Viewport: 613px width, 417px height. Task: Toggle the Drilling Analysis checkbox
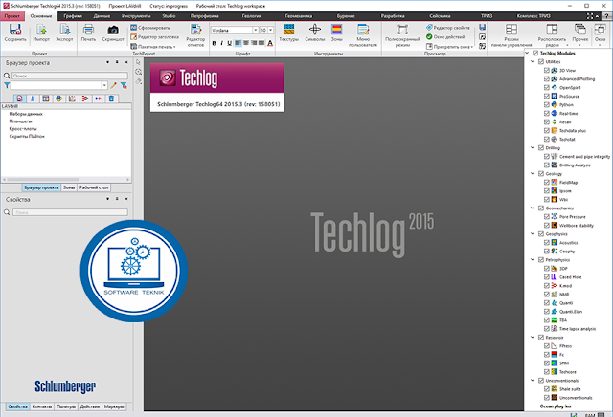tap(547, 165)
